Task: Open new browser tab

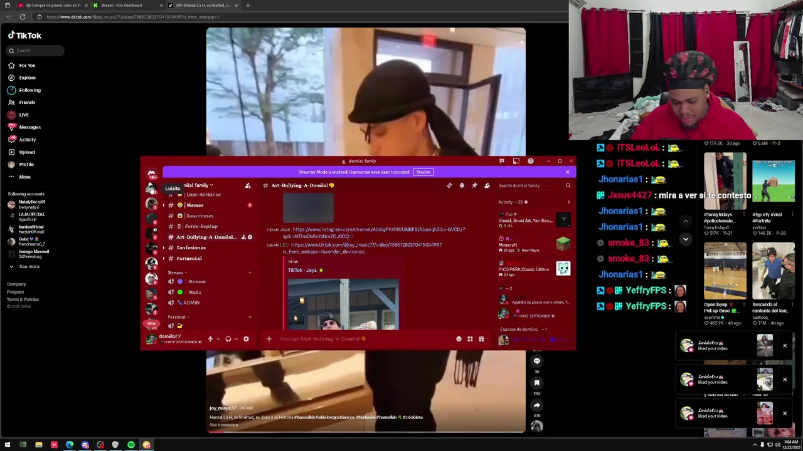Action: pos(248,5)
